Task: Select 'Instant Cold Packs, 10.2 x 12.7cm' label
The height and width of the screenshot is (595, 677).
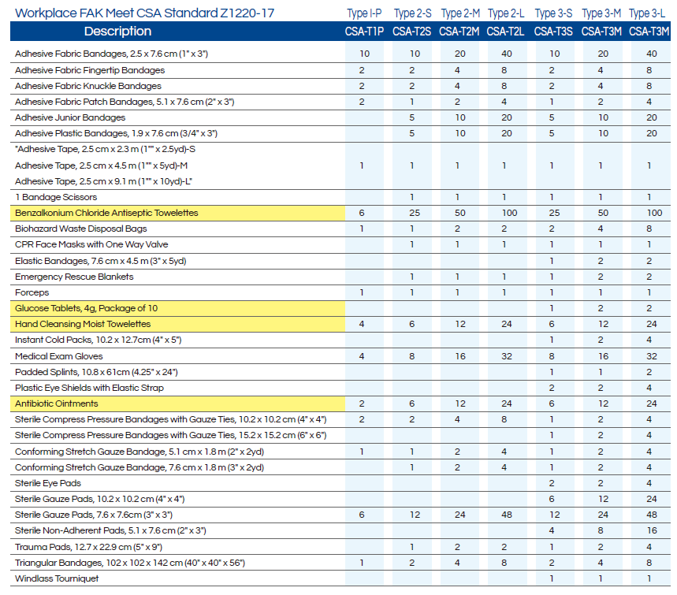Action: tap(99, 340)
